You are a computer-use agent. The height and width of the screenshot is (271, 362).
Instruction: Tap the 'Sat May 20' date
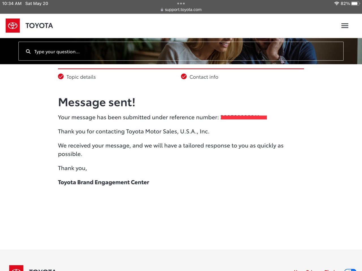pyautogui.click(x=37, y=3)
